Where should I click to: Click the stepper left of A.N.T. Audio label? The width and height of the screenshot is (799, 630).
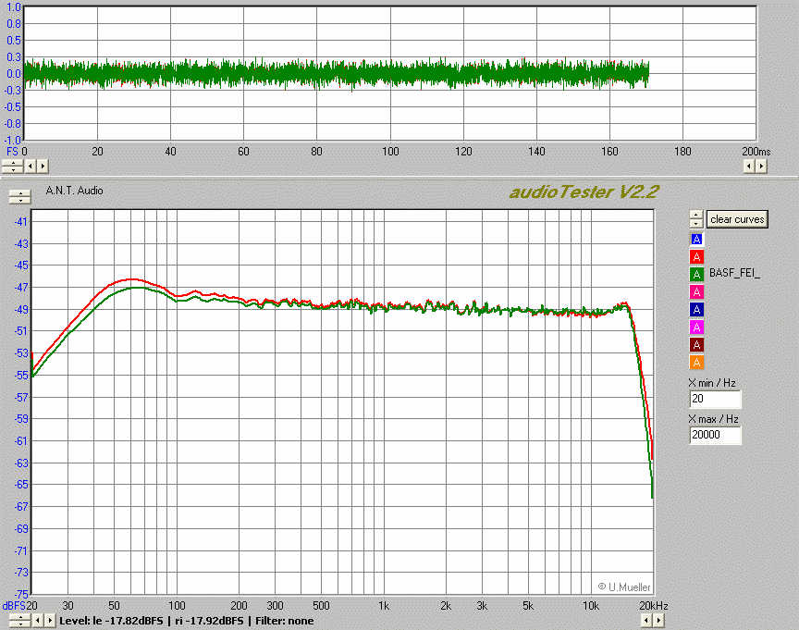(x=20, y=196)
